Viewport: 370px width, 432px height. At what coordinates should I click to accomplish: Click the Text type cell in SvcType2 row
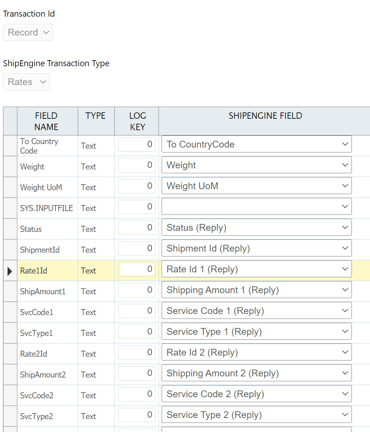pyautogui.click(x=96, y=416)
